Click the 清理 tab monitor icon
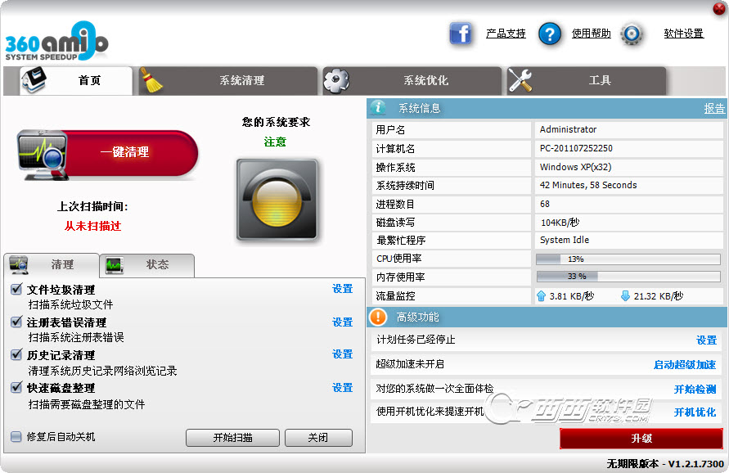Viewport: 729px width, 473px height. point(19,264)
